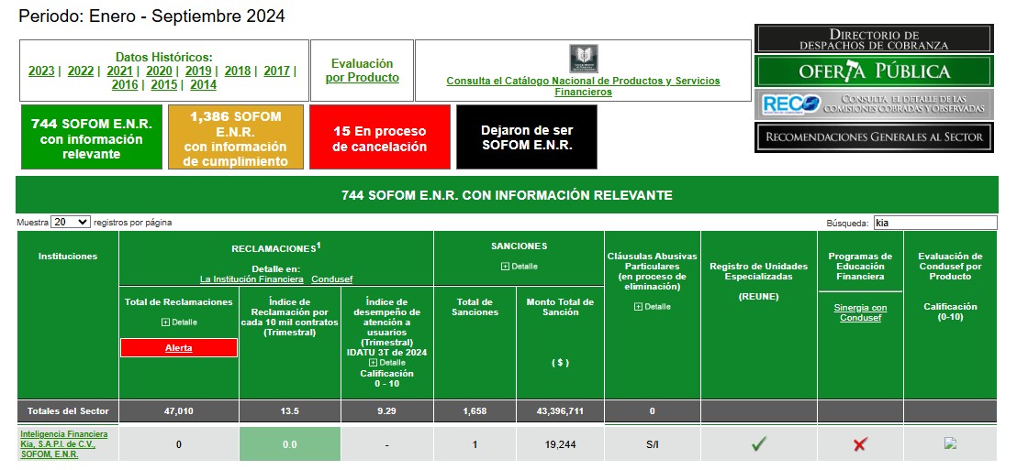
Task: Expand Detalle under Cláusulas Abusivas Particulares
Action: point(652,307)
